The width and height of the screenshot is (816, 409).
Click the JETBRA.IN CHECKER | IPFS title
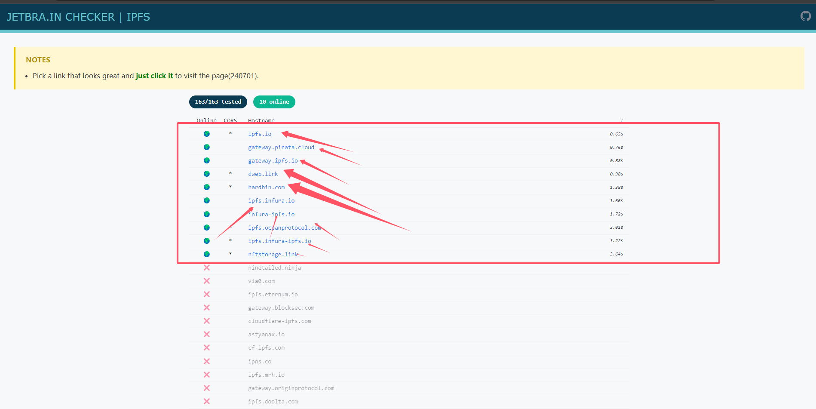(x=78, y=17)
